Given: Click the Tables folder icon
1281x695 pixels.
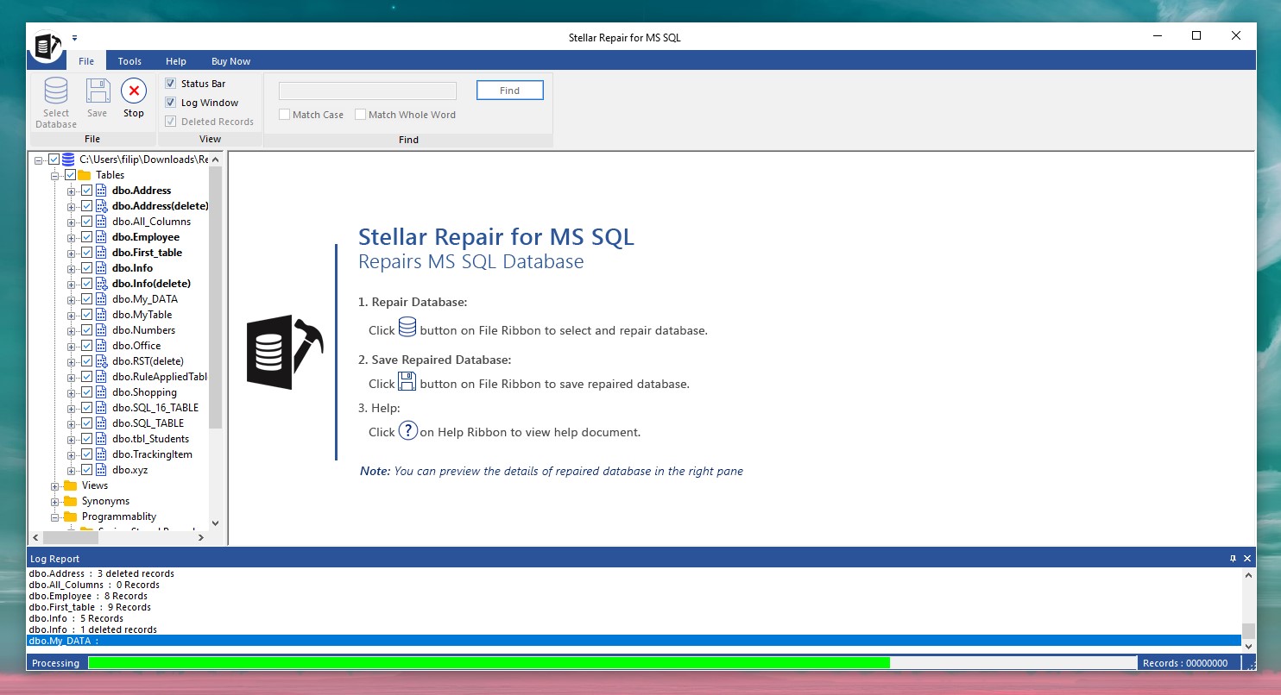Looking at the screenshot, I should coord(85,175).
